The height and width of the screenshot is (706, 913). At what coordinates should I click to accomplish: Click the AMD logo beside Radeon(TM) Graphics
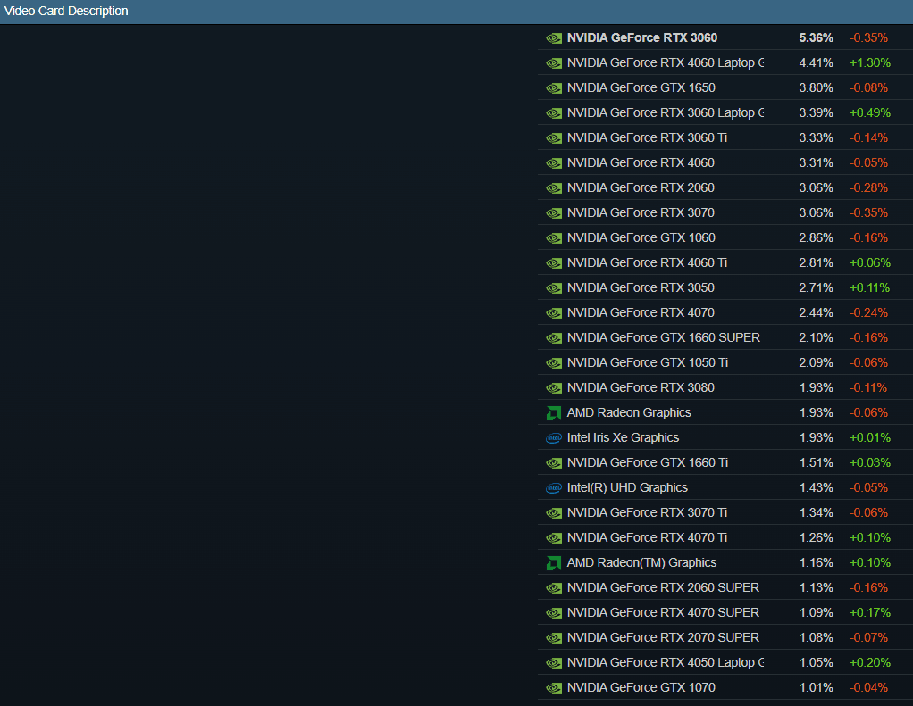(x=554, y=563)
